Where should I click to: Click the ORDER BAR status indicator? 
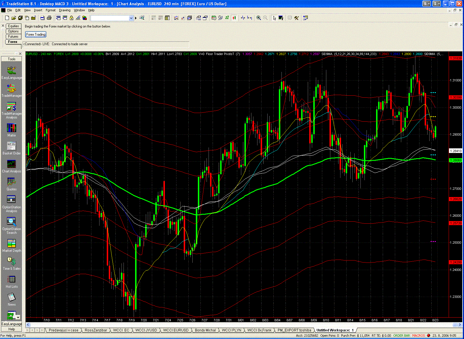coord(402,336)
